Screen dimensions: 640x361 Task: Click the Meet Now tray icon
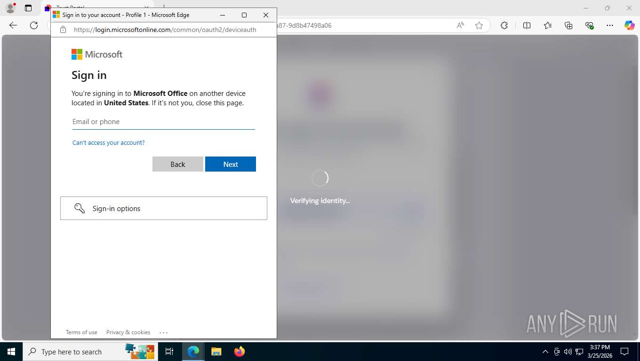pos(557,352)
